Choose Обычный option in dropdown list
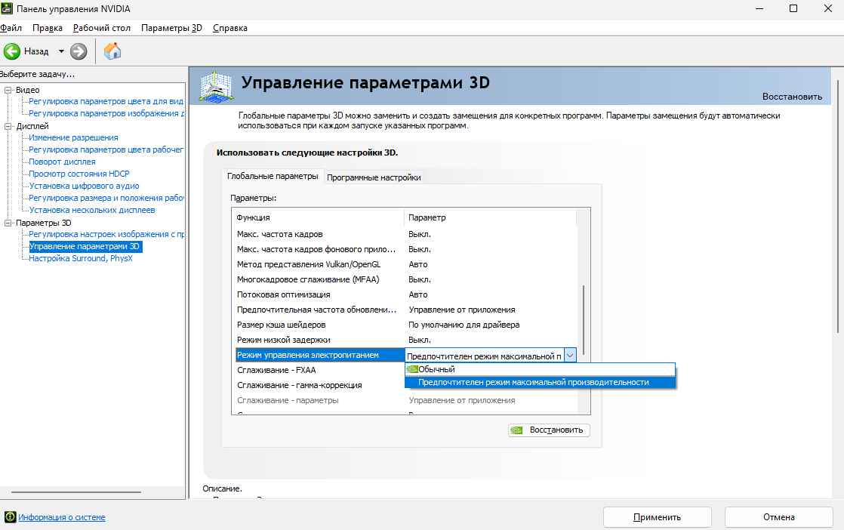The height and width of the screenshot is (530, 844). pos(540,369)
